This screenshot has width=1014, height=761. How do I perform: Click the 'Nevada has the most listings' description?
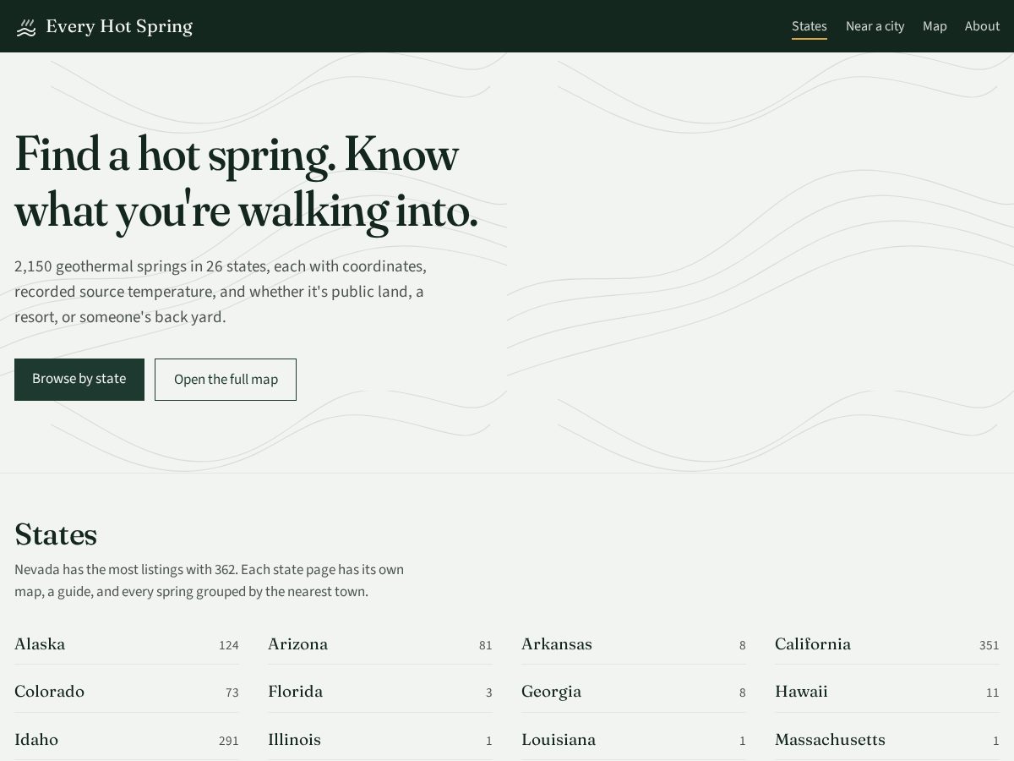(x=210, y=580)
